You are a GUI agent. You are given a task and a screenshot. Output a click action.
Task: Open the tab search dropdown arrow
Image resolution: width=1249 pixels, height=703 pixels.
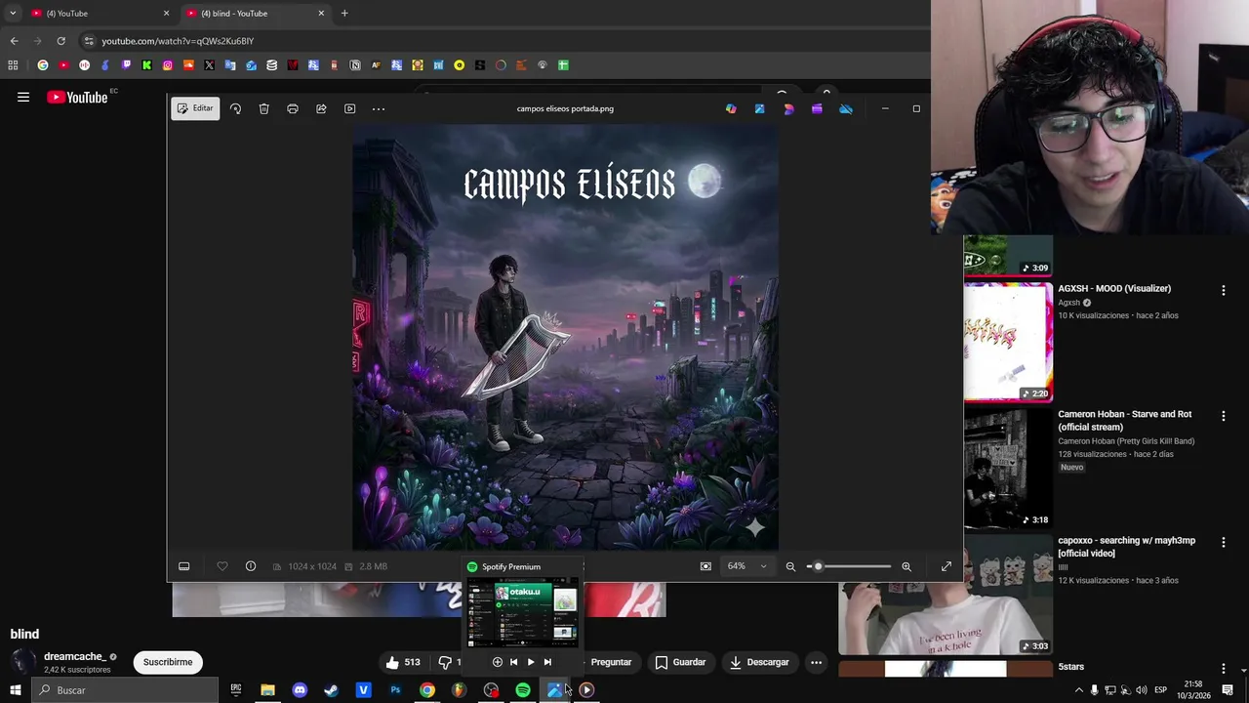(x=13, y=14)
